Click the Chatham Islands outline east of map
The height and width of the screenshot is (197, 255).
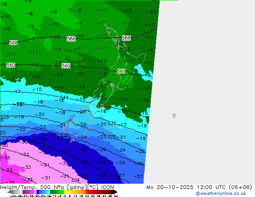pyautogui.click(x=174, y=115)
